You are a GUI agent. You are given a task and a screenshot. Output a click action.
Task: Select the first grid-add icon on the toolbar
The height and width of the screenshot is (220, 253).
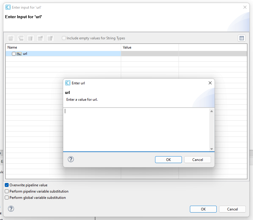(x=11, y=38)
